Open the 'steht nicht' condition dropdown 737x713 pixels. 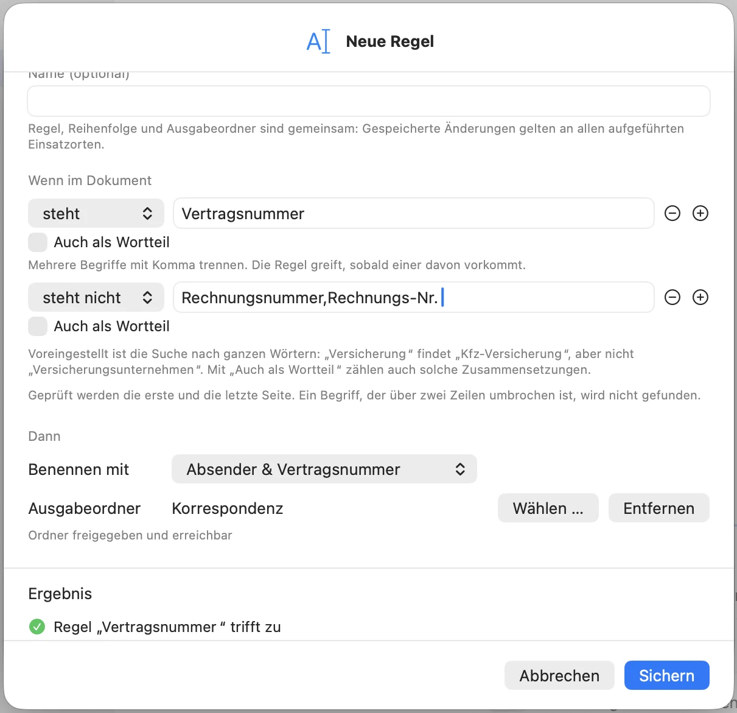[96, 298]
